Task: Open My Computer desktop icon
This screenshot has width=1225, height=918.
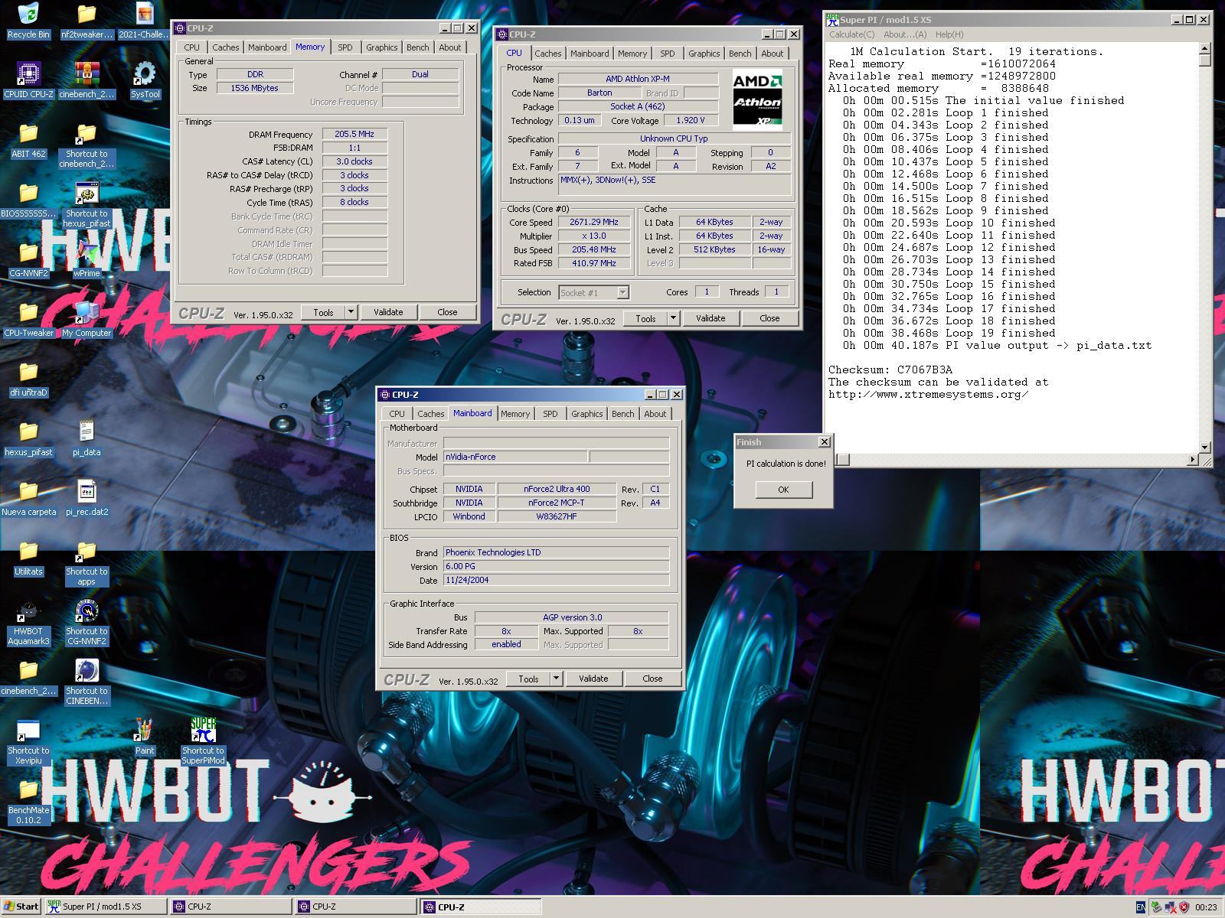Action: tap(87, 319)
